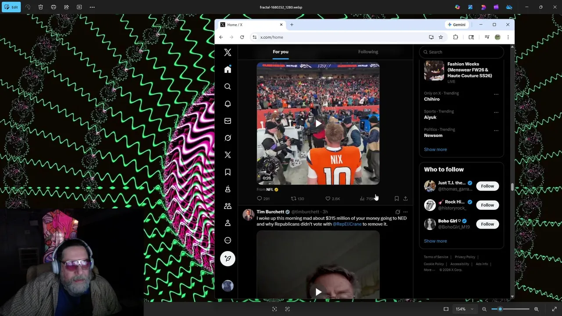Open the Edit tool in Photos
The height and width of the screenshot is (316, 562).
click(x=11, y=7)
